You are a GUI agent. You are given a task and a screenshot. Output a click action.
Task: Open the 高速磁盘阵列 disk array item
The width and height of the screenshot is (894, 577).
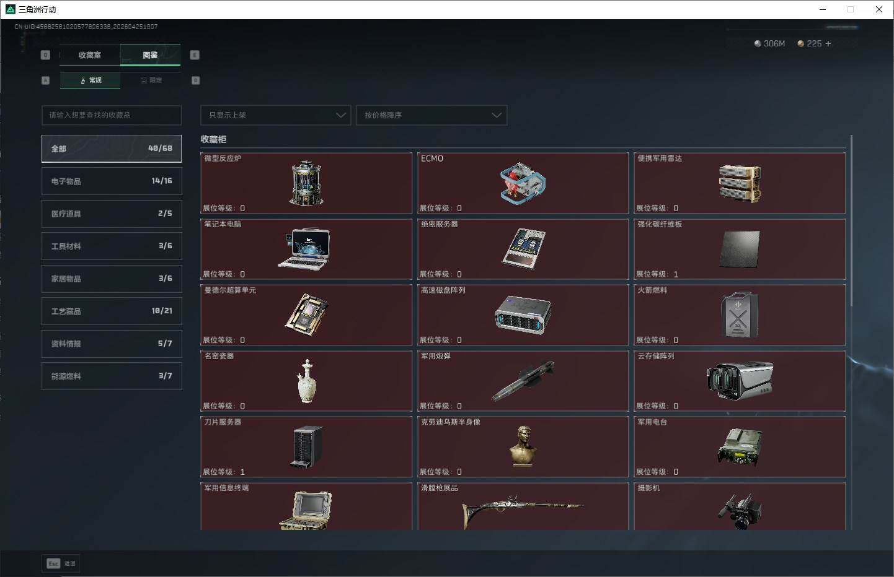point(523,315)
